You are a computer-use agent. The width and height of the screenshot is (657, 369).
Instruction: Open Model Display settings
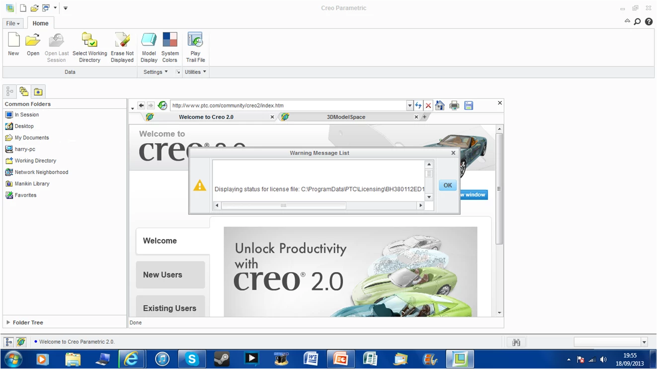pos(149,40)
